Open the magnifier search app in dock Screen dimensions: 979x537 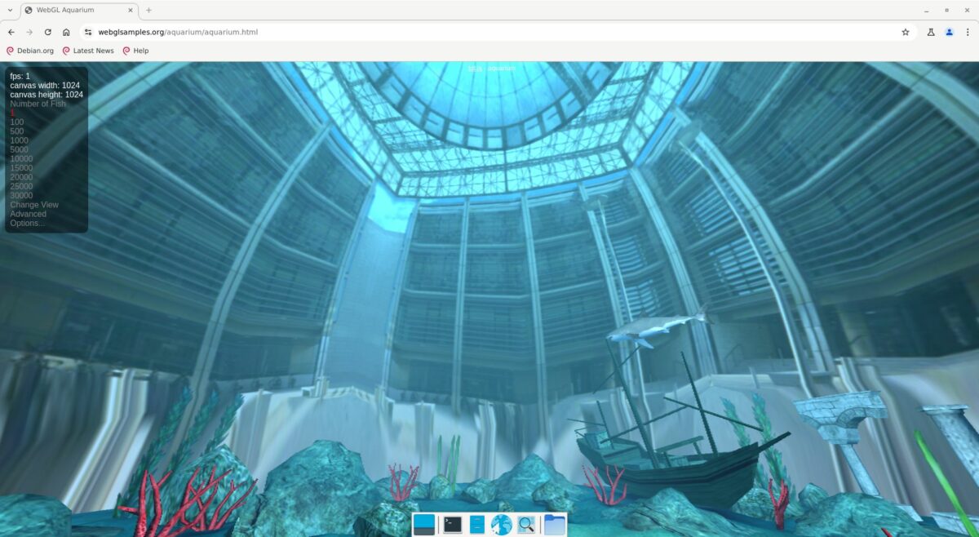pyautogui.click(x=526, y=525)
